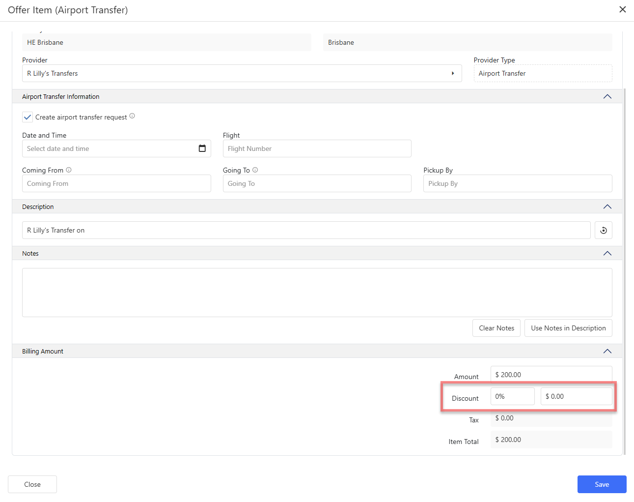Open the Provider dropdown R Lilly's Transfers
This screenshot has width=634, height=502.
point(242,73)
